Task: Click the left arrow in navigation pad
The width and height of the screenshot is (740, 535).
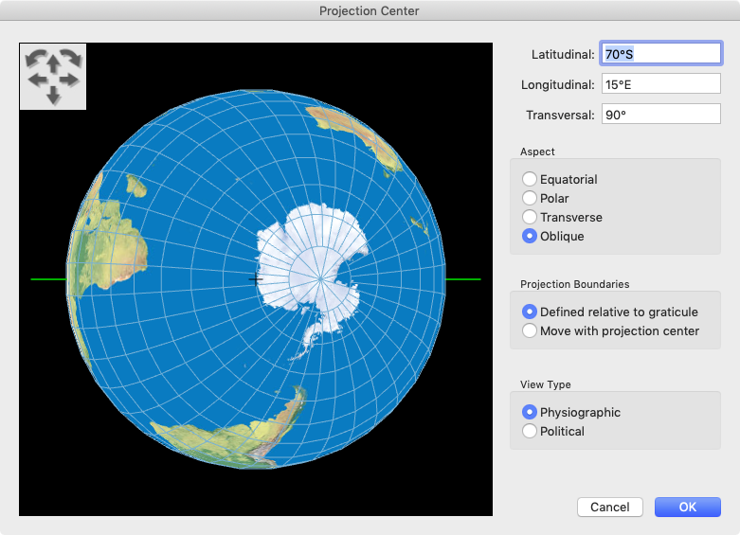Action: [38, 80]
